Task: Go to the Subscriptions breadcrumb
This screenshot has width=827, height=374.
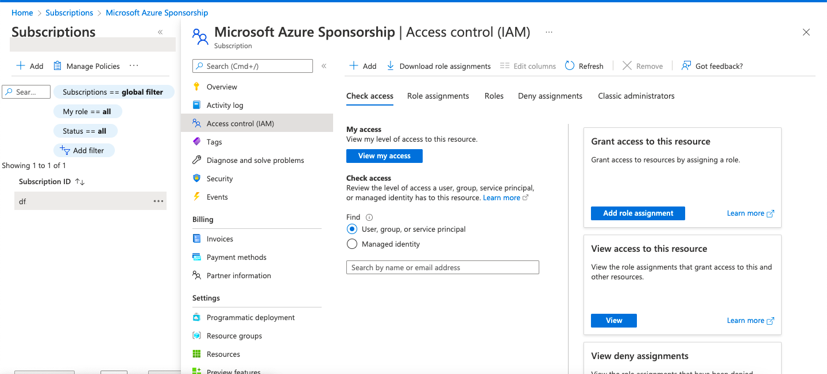Action: point(69,13)
